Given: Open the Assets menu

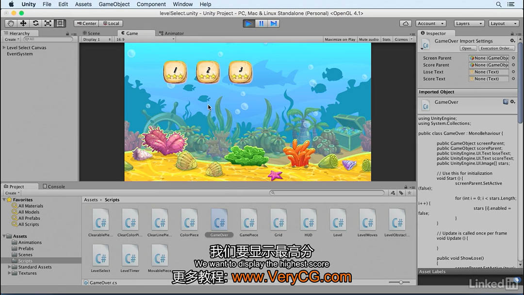Looking at the screenshot, I should tap(83, 4).
